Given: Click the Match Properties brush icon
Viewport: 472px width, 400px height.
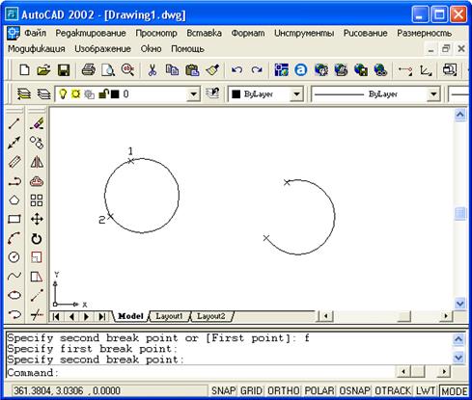Looking at the screenshot, I should click(x=212, y=69).
